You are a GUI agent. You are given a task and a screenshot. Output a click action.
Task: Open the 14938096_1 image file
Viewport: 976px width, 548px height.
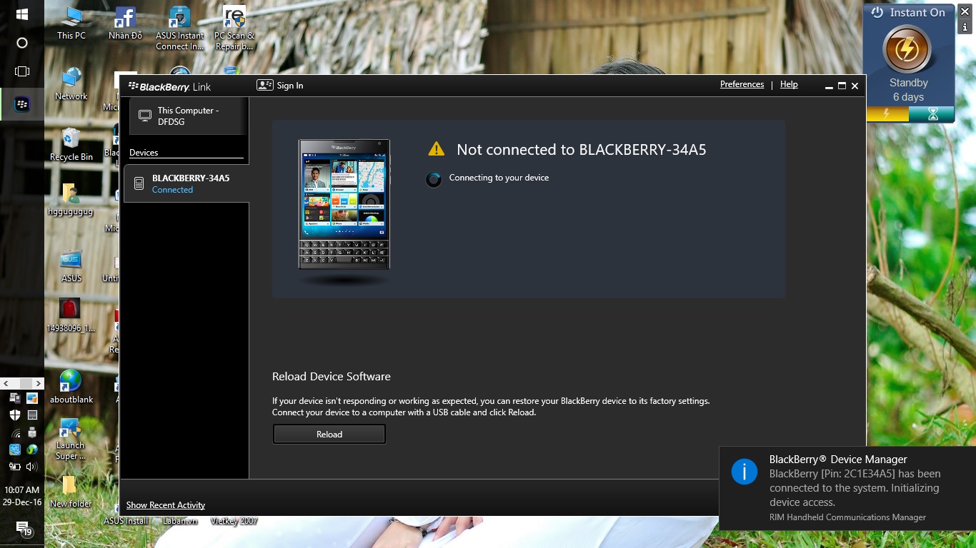(70, 315)
